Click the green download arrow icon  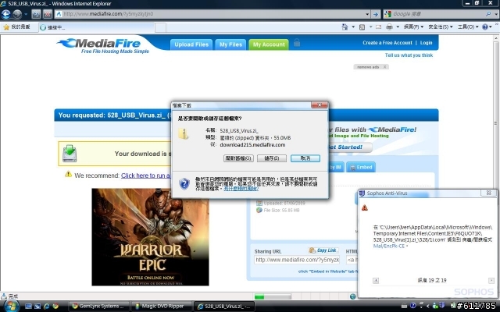coord(70,154)
